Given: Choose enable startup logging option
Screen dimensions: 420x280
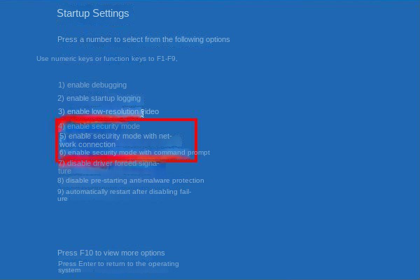Looking at the screenshot, I should [99, 98].
